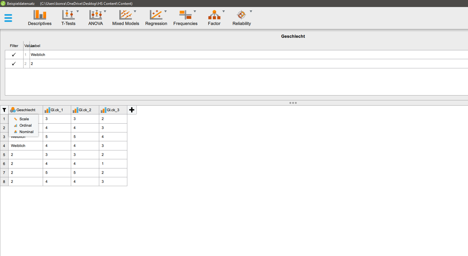Toggle filter checkmark for value 2
Viewport: 468px width, 256px height.
point(14,63)
